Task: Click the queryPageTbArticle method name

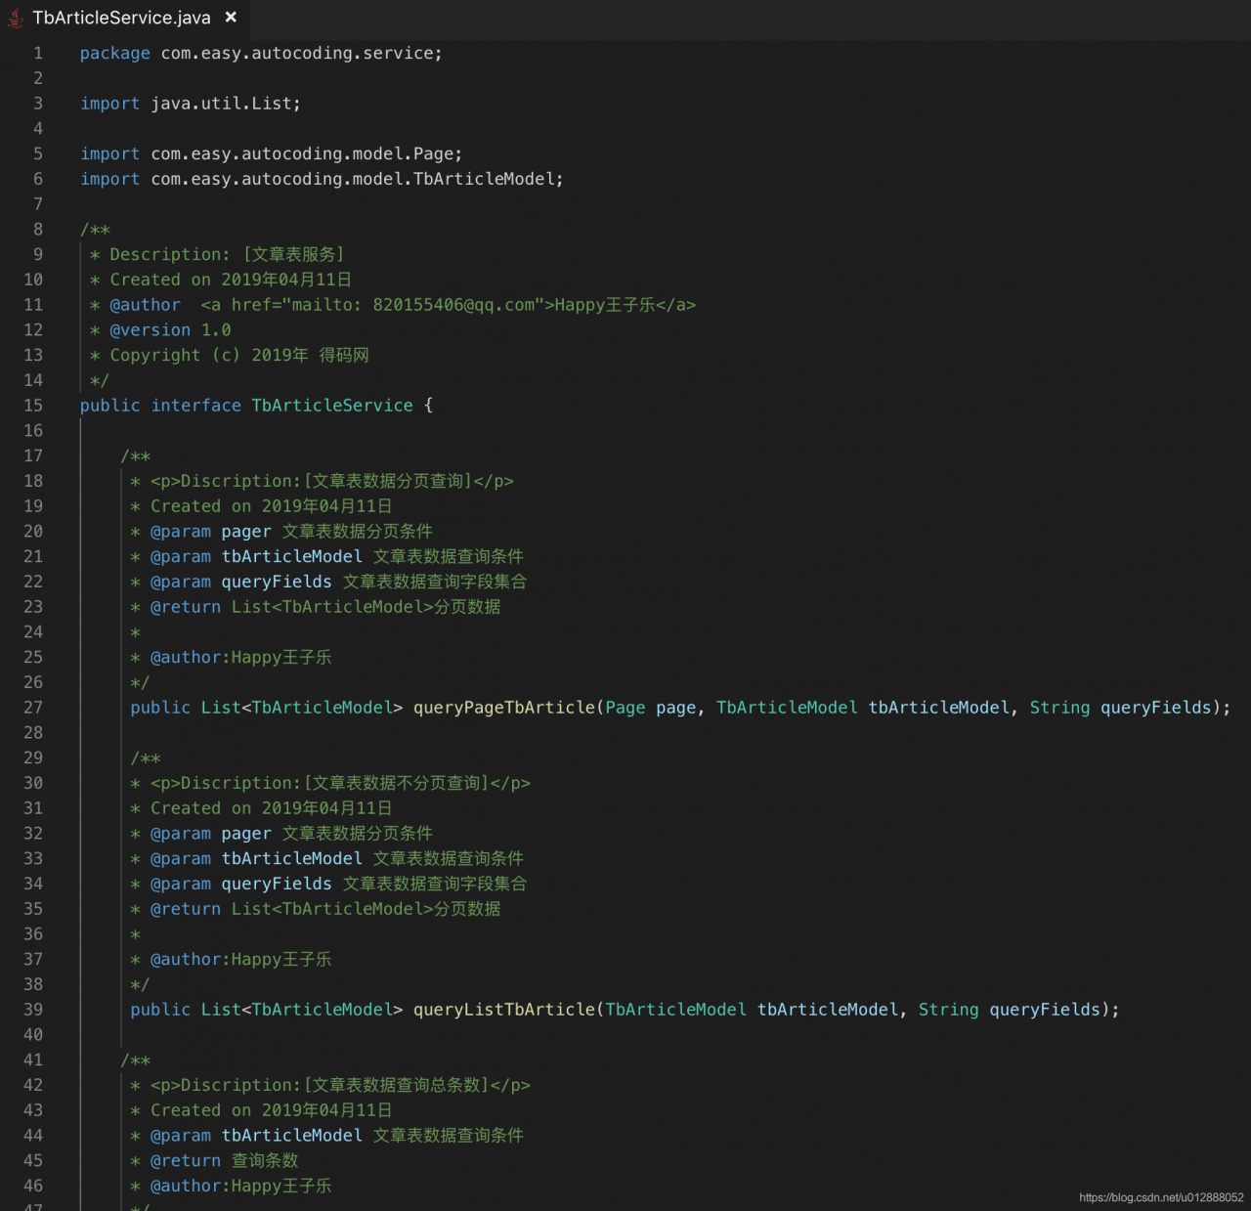Action: pos(504,708)
